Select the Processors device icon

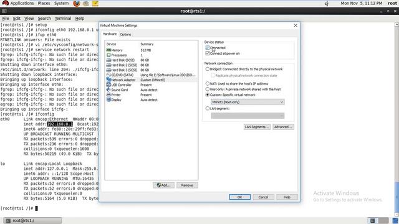108,55
